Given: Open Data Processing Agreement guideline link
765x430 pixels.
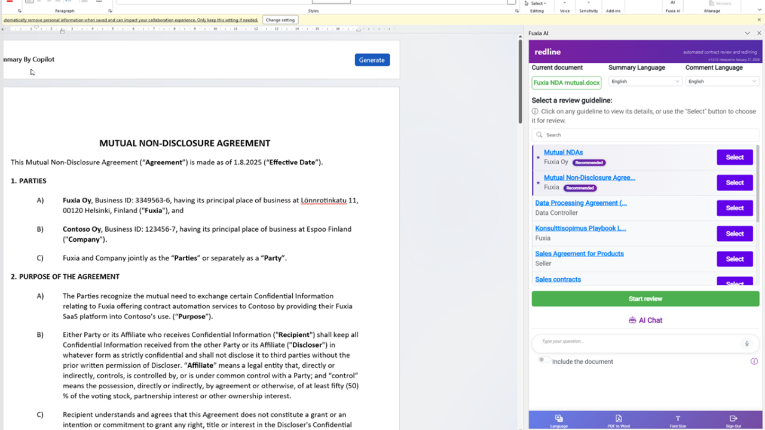Looking at the screenshot, I should tap(581, 203).
